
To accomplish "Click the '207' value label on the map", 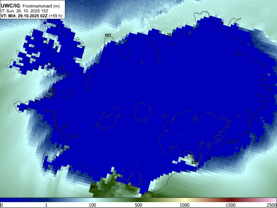I will (108, 35).
